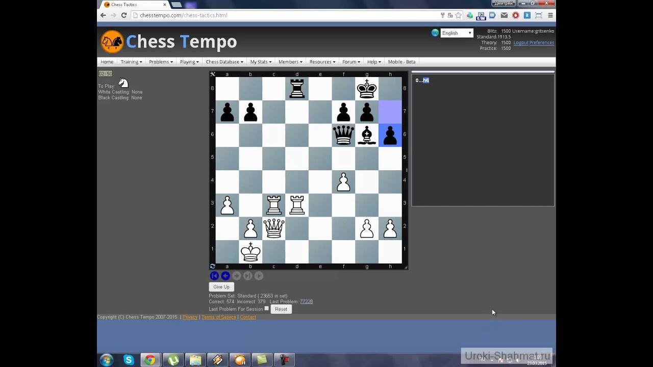
Task: Open Skype from the taskbar
Action: [129, 360]
